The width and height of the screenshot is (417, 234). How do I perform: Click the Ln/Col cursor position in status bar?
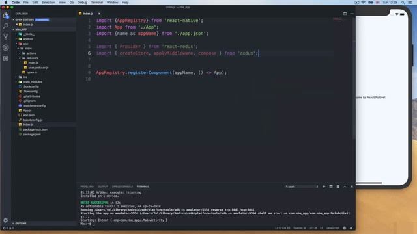pyautogui.click(x=283, y=228)
